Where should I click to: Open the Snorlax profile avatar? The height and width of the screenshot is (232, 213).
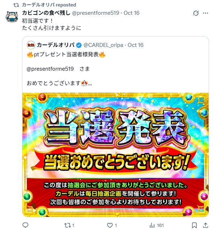coord(12,17)
